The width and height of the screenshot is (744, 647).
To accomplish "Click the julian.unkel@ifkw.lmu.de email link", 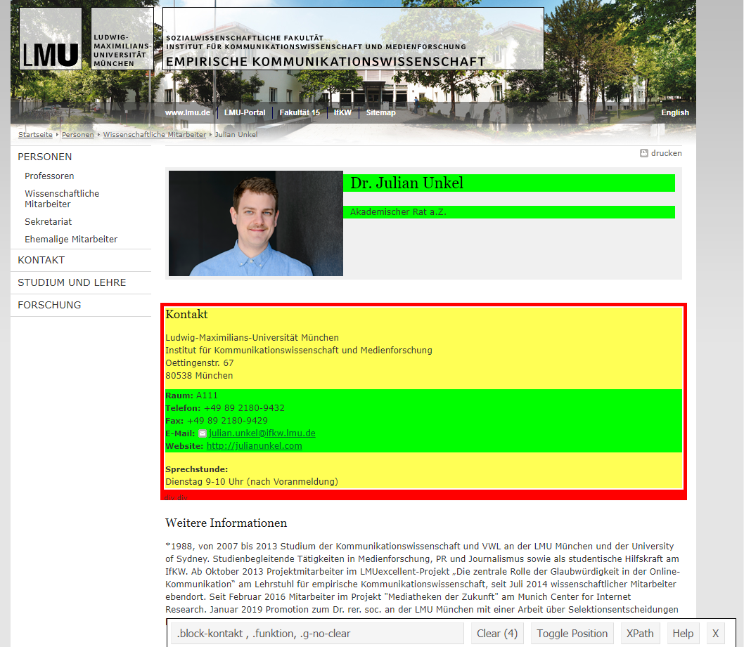I will tap(262, 433).
